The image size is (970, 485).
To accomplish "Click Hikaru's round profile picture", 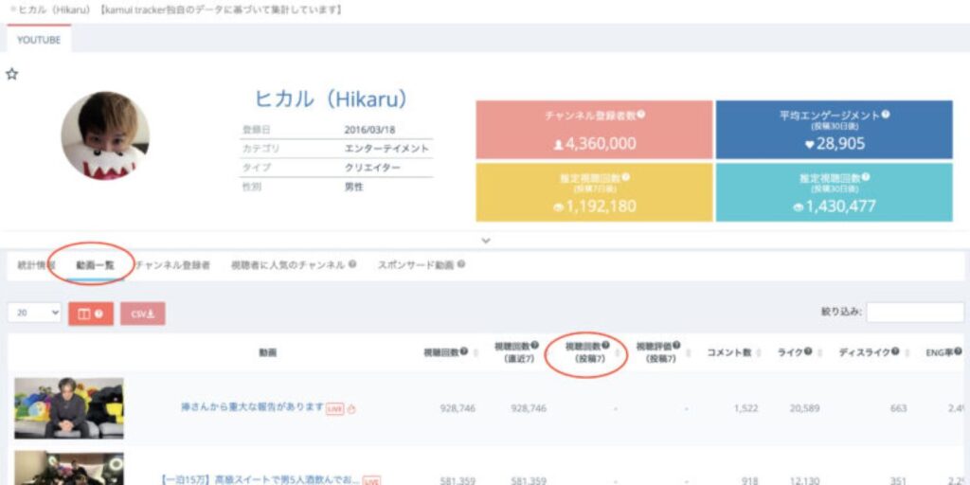I will 105,136.
